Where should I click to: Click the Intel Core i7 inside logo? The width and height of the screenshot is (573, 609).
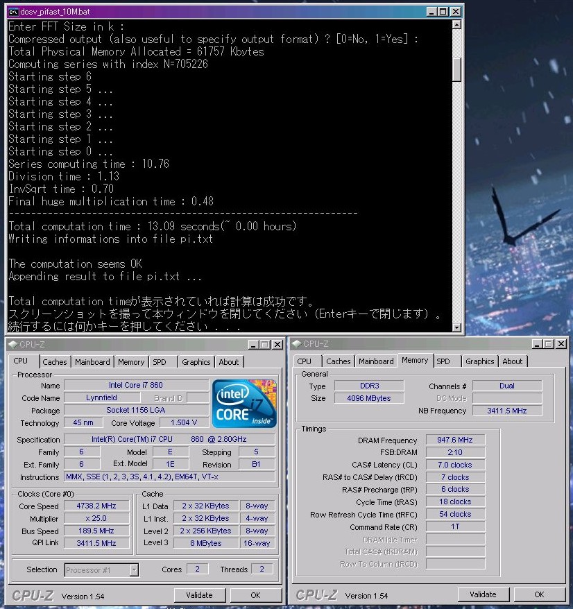pos(244,404)
